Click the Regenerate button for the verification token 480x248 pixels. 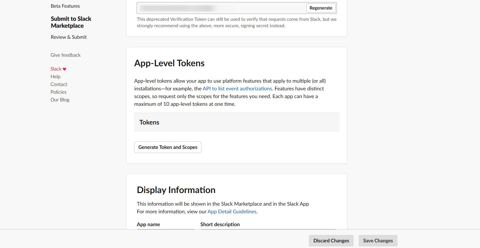[321, 8]
